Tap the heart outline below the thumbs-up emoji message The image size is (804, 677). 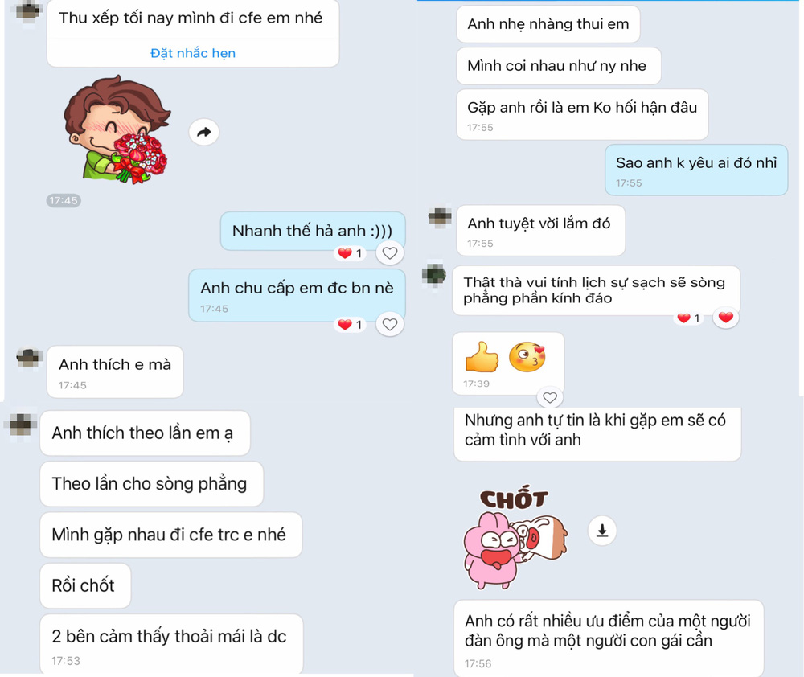point(550,397)
